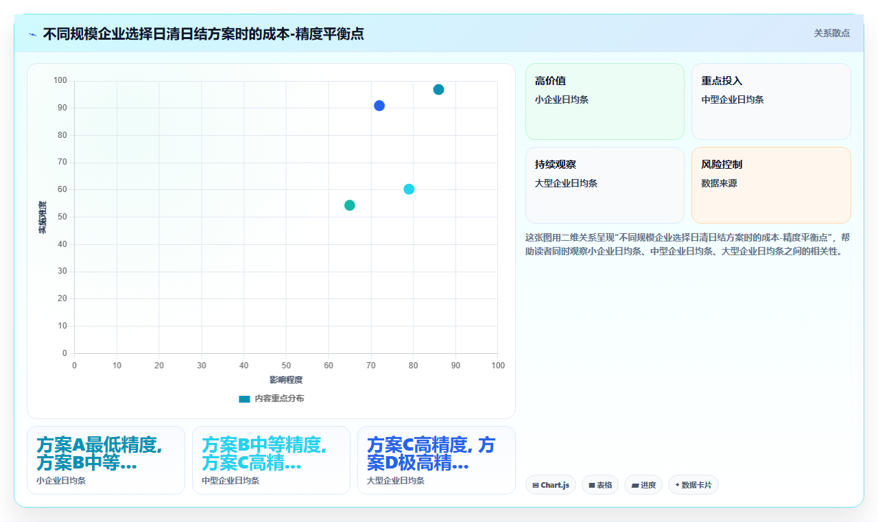Screen dimensions: 878x522
Task: Open the 方案C高精度 大型企业日均条 card
Action: (436, 460)
